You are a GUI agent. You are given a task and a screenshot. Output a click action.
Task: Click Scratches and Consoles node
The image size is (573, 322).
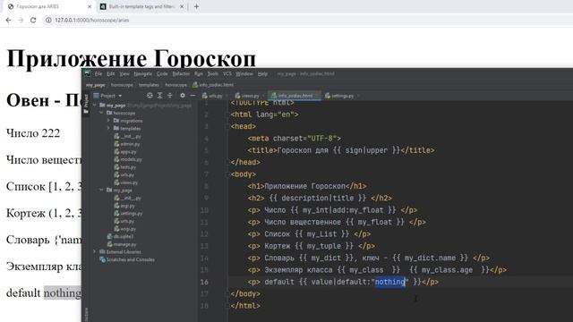pos(127,259)
